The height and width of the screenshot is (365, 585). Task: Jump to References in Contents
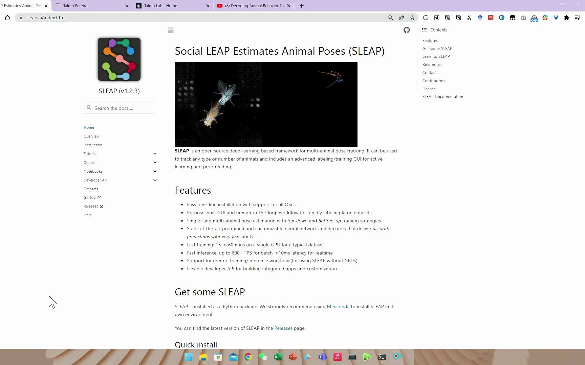(x=432, y=65)
